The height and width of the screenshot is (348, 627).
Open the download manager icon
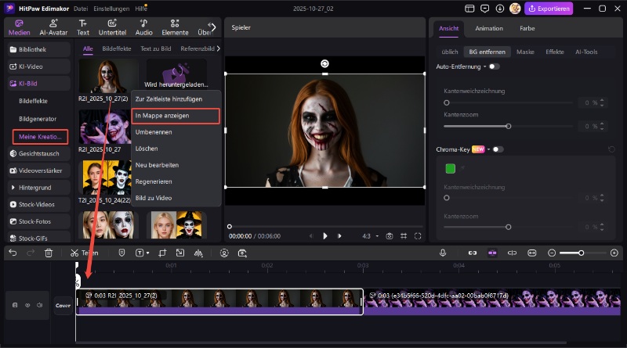pos(500,9)
